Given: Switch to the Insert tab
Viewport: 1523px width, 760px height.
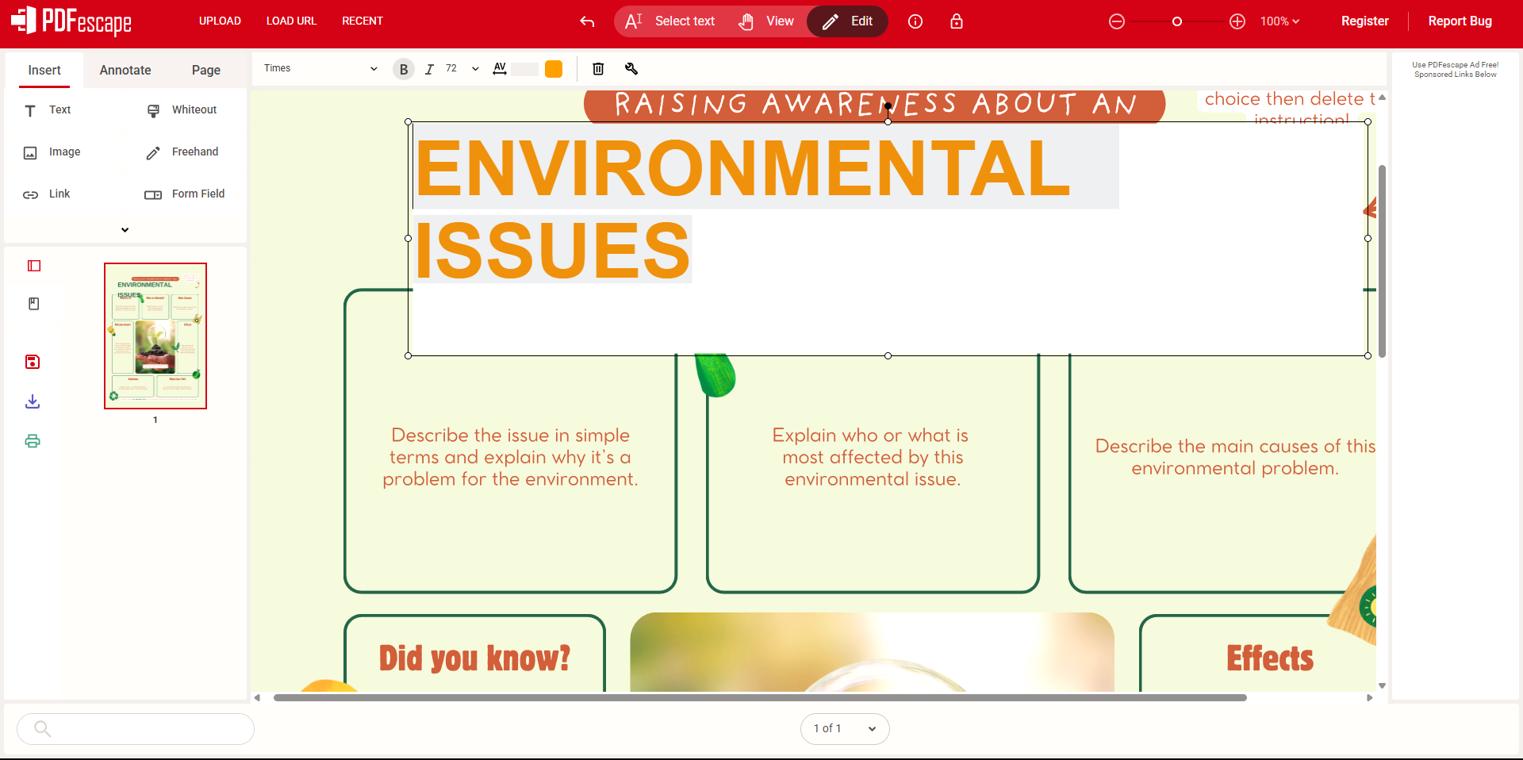Looking at the screenshot, I should click(x=44, y=71).
